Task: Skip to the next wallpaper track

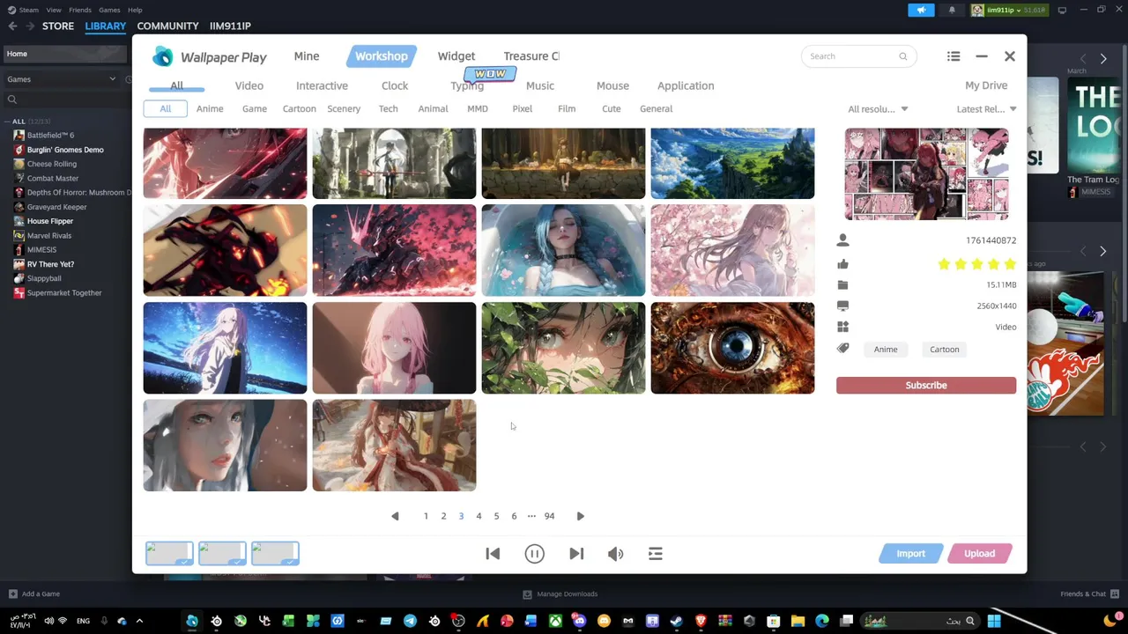Action: (576, 553)
